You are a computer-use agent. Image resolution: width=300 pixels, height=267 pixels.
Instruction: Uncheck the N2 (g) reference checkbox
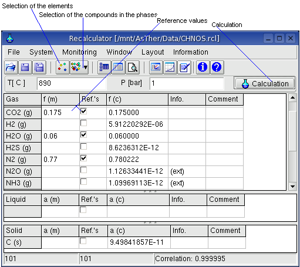83,158
